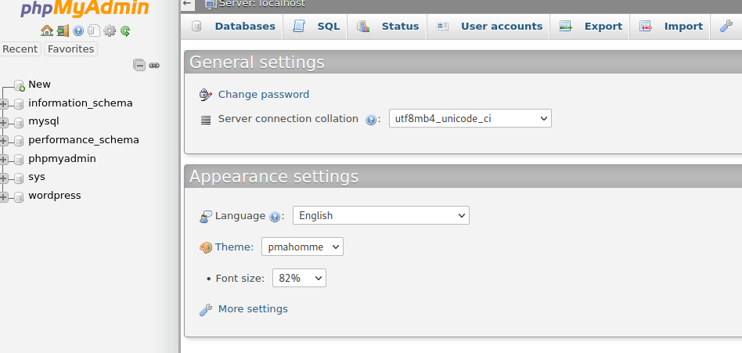Open the Server connection collation dropdown
Image resolution: width=742 pixels, height=353 pixels.
pyautogui.click(x=470, y=118)
